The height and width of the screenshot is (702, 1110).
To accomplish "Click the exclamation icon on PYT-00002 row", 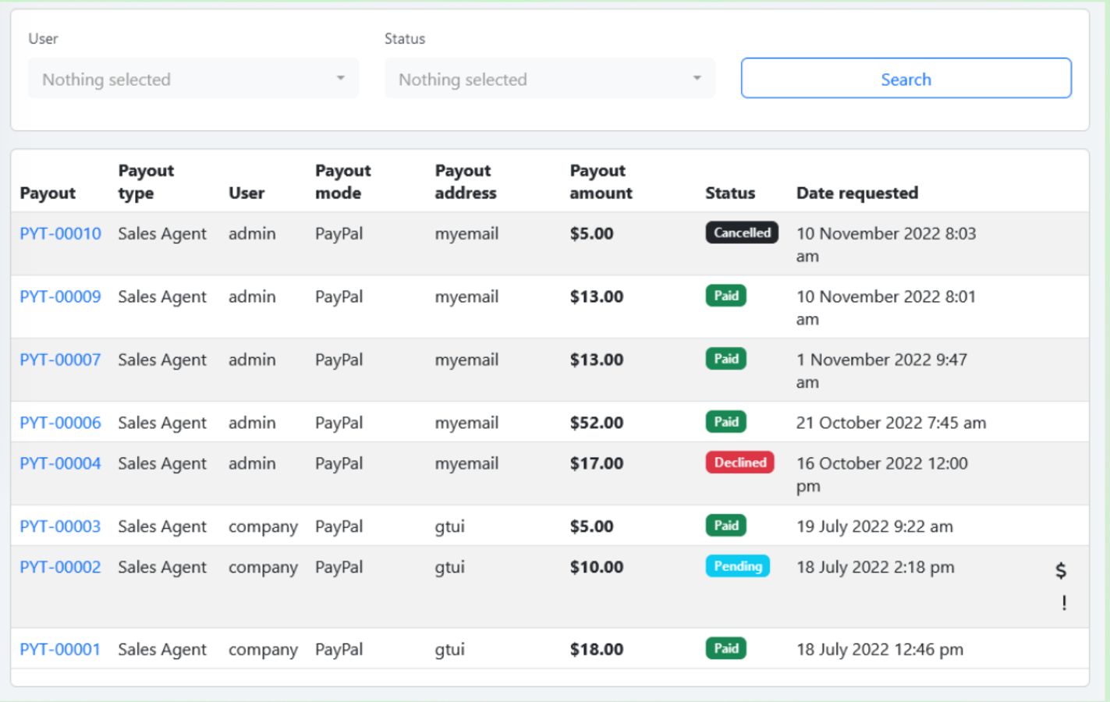I will pos(1064,603).
